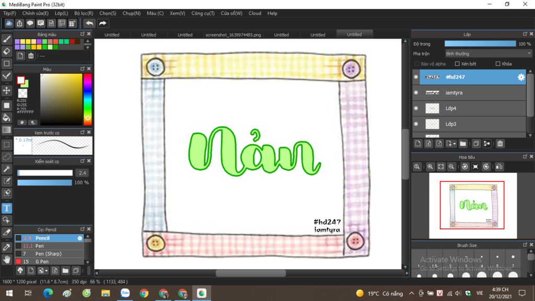
Task: Select the Eyedropper tool
Action: pos(6,247)
